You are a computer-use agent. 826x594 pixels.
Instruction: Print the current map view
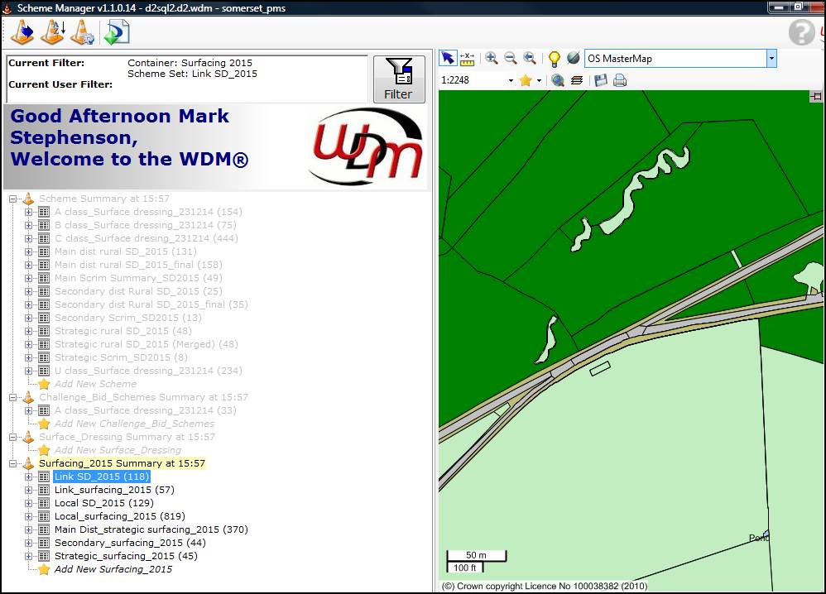[619, 80]
